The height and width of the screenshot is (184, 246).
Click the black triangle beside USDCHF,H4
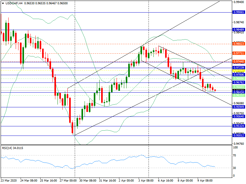point(3,3)
